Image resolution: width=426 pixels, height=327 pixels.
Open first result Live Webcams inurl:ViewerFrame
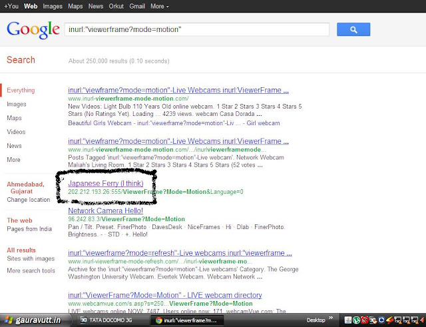click(178, 90)
